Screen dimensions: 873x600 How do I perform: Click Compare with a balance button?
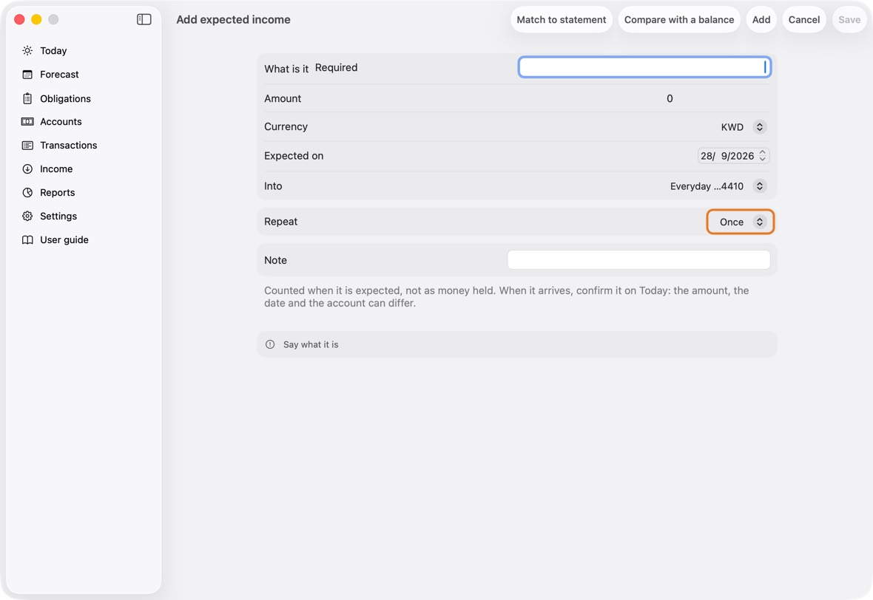(678, 19)
